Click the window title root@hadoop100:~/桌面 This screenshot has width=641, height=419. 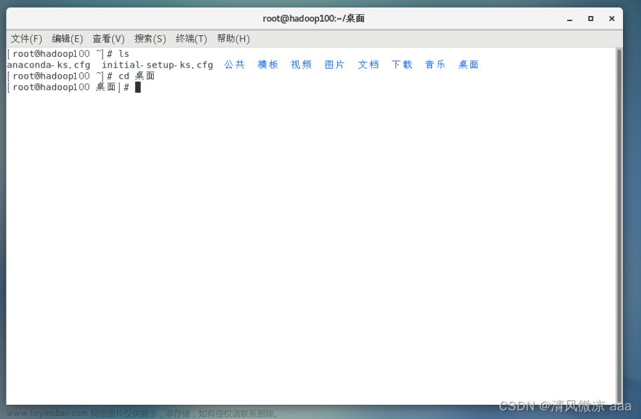click(313, 19)
